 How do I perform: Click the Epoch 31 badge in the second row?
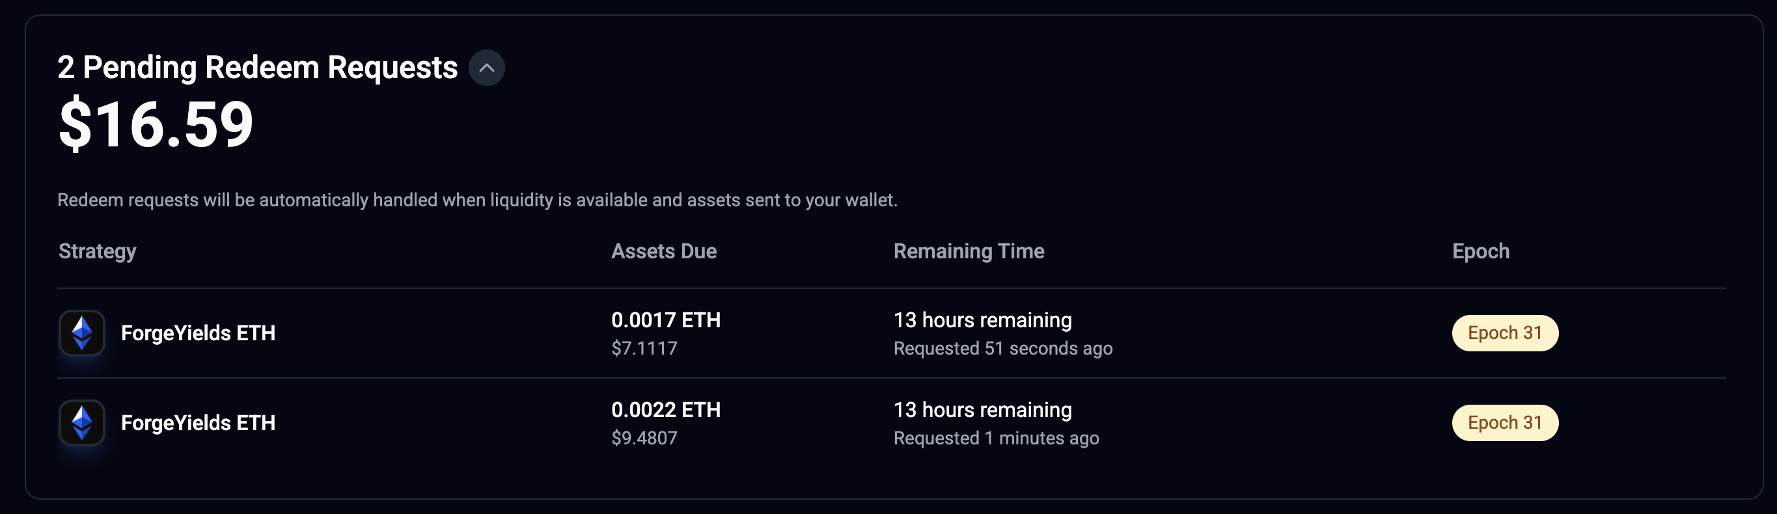[1504, 423]
